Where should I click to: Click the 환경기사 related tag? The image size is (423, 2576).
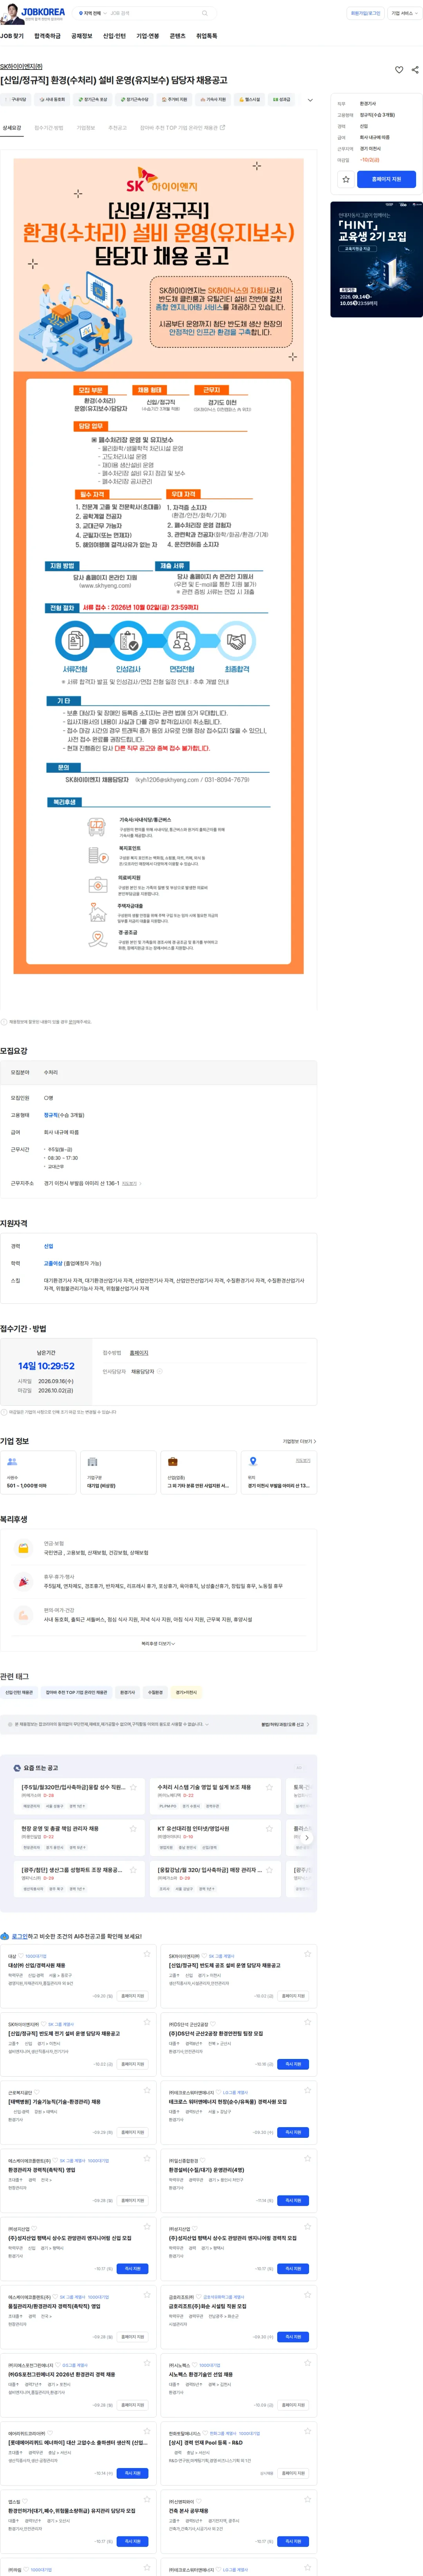pos(128,1693)
